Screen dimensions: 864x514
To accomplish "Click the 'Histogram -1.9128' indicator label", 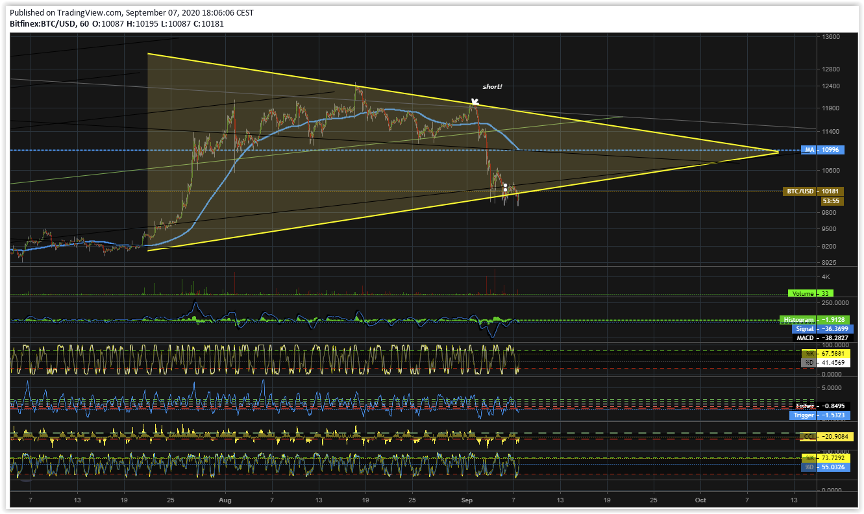I will (816, 321).
